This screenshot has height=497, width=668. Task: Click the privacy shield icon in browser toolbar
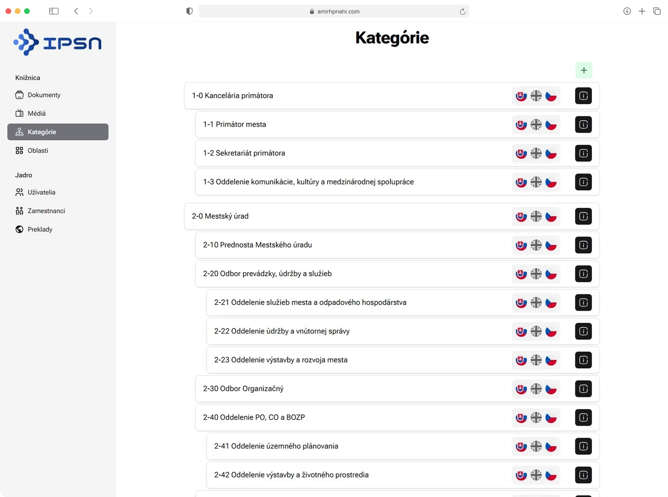189,11
